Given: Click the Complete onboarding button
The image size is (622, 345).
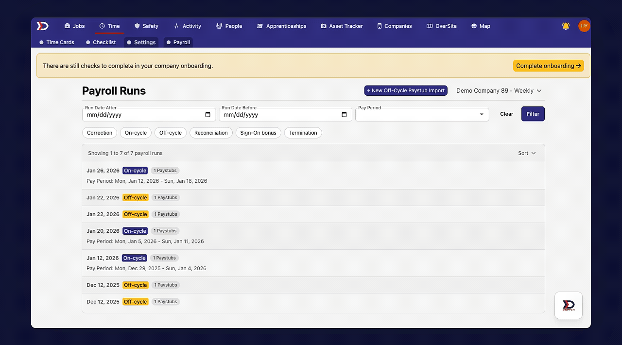Looking at the screenshot, I should [549, 66].
